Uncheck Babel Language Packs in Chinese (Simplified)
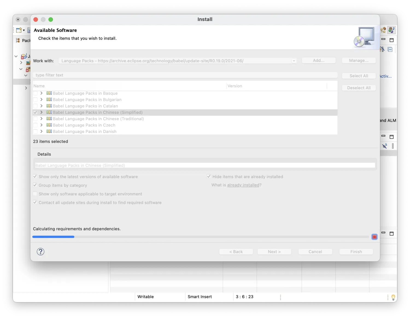The width and height of the screenshot is (410, 318). tap(35, 112)
